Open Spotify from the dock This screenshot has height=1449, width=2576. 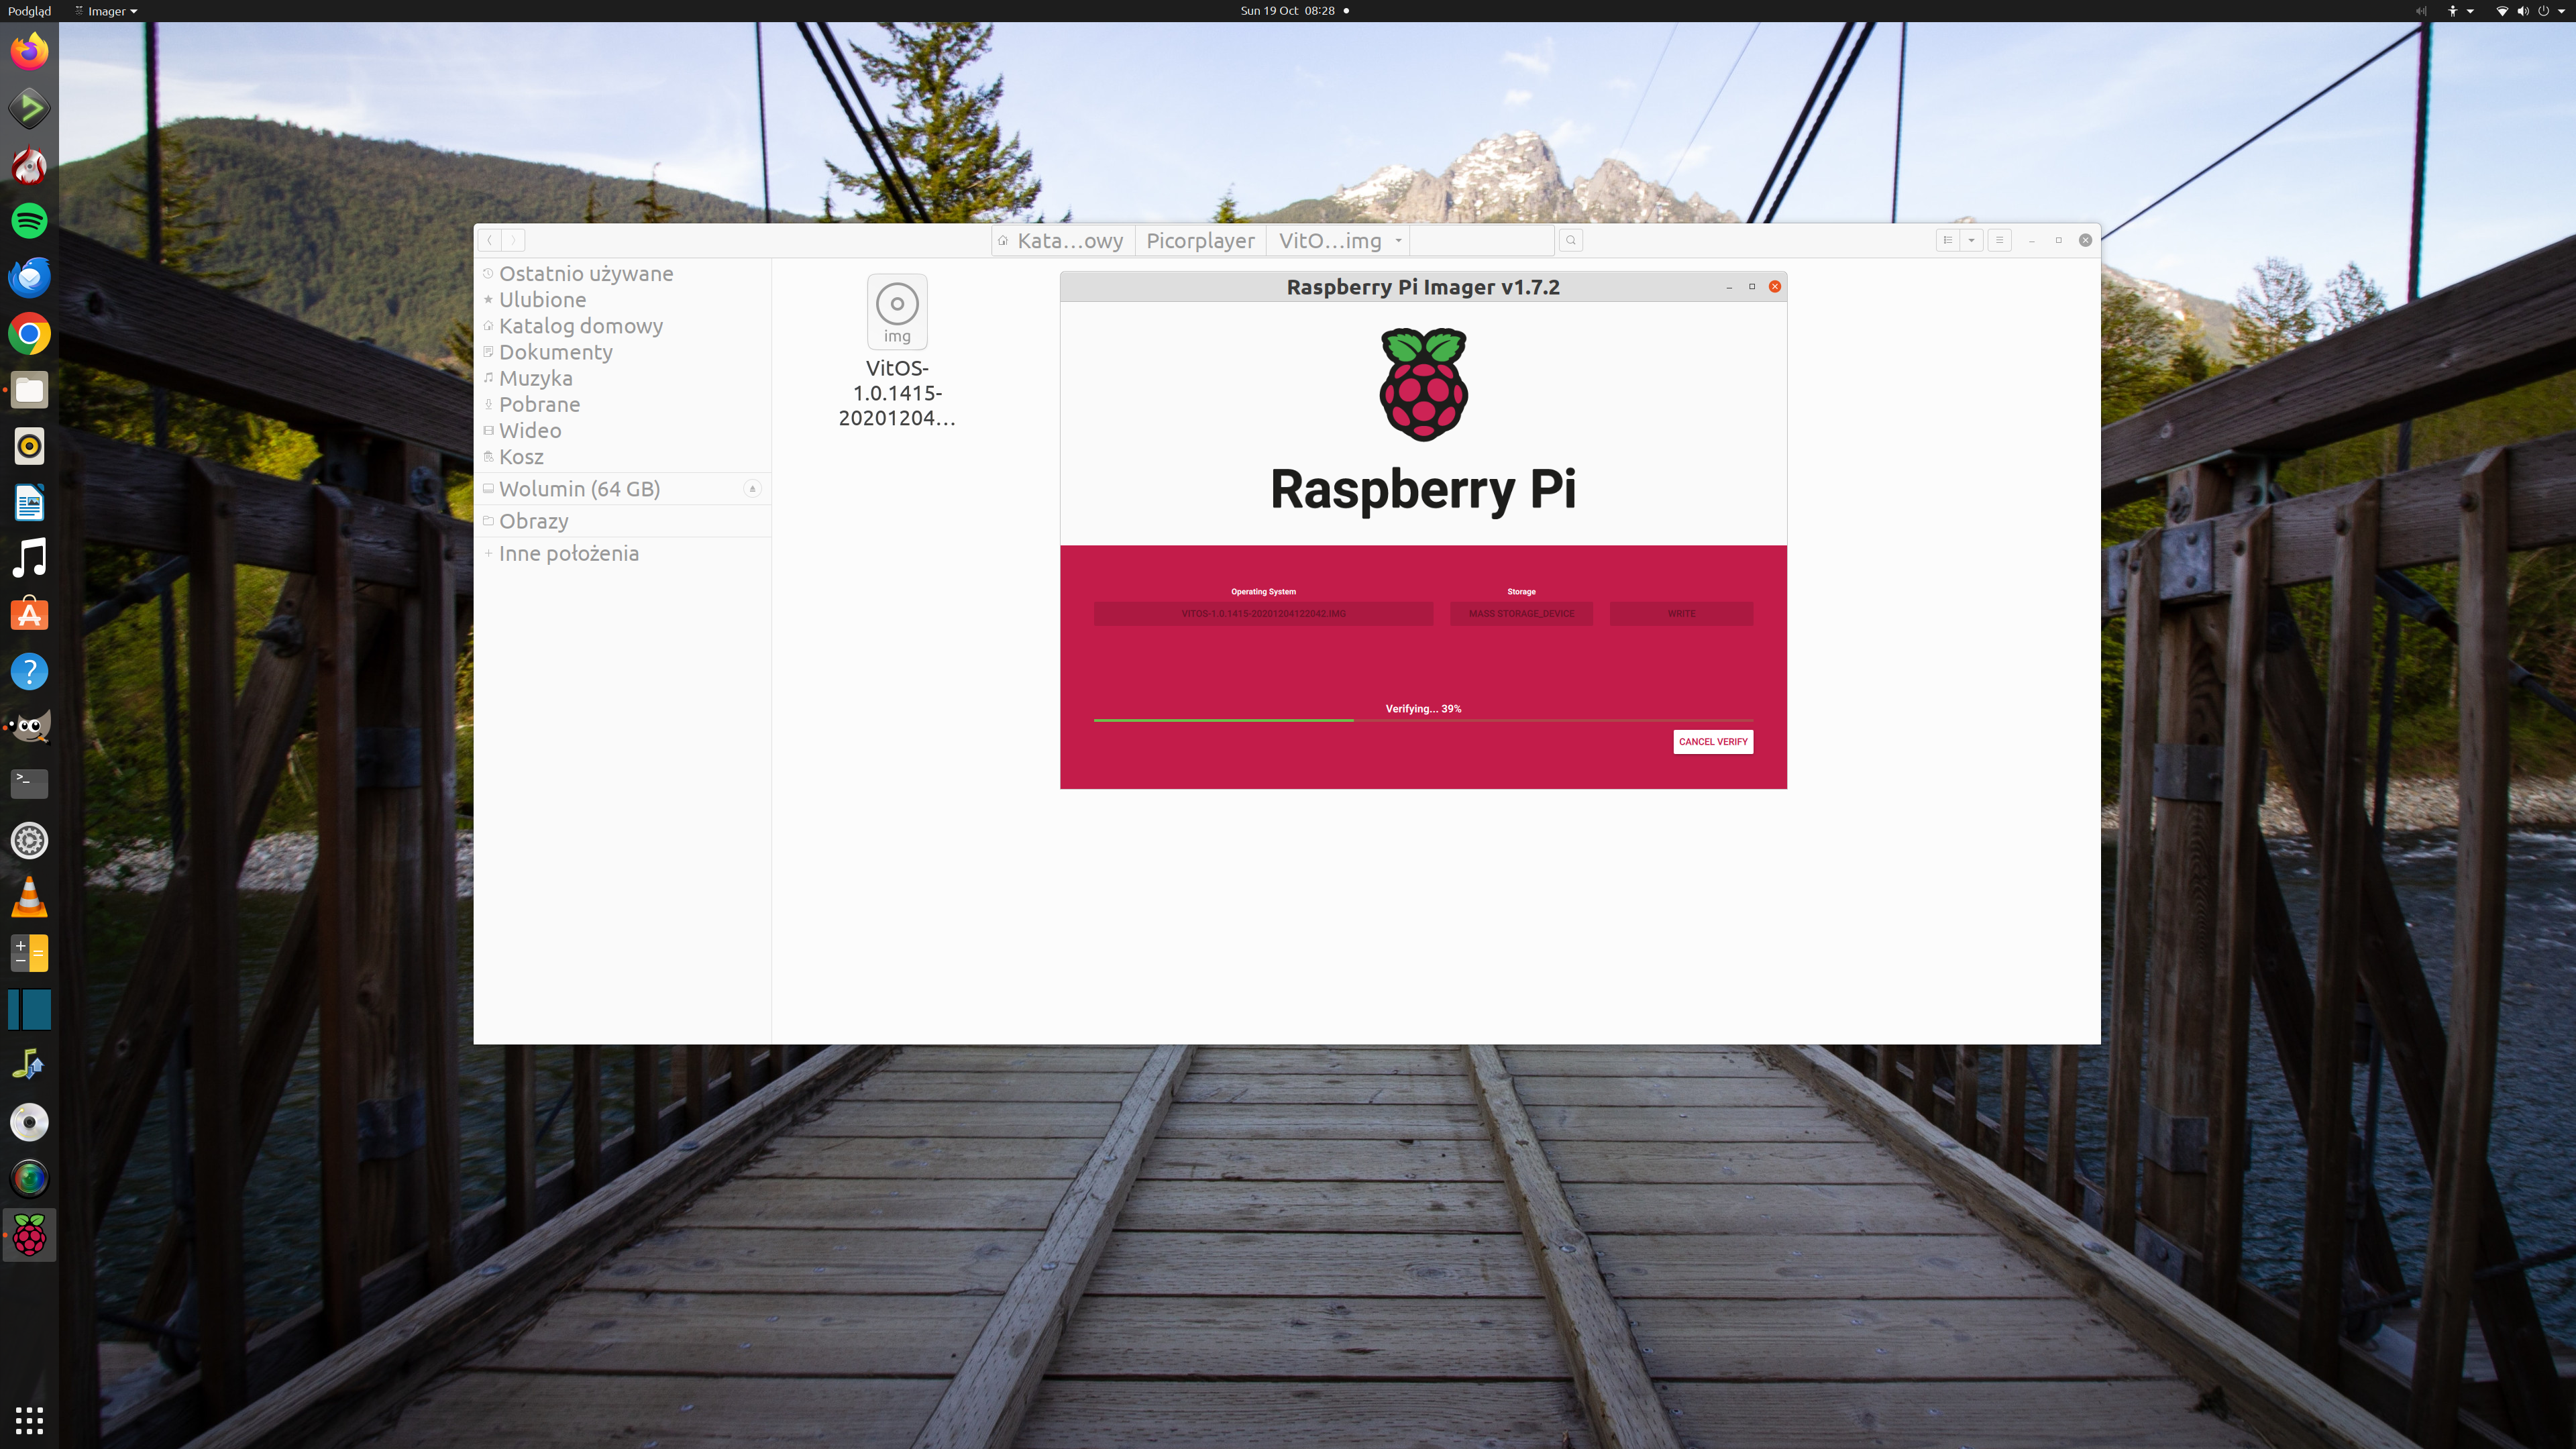pyautogui.click(x=29, y=221)
